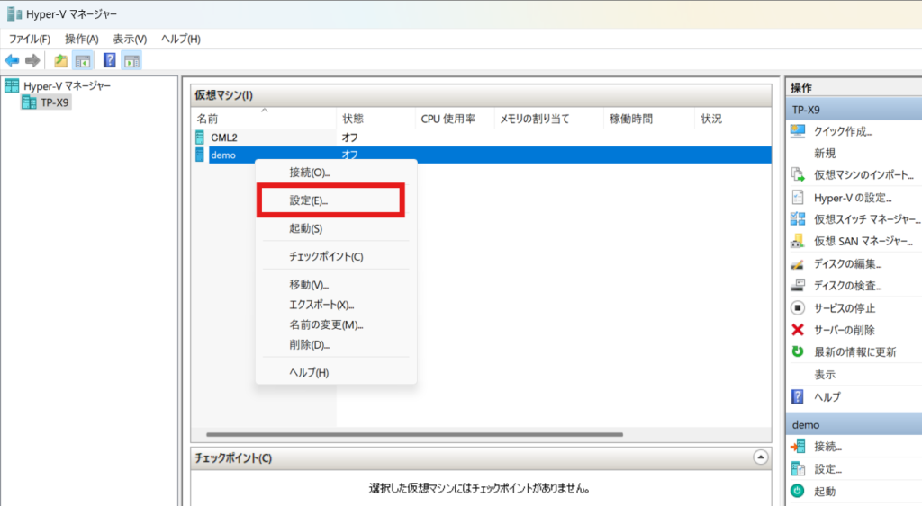Click the ディスクの編集 icon
922x506 pixels.
click(x=798, y=263)
